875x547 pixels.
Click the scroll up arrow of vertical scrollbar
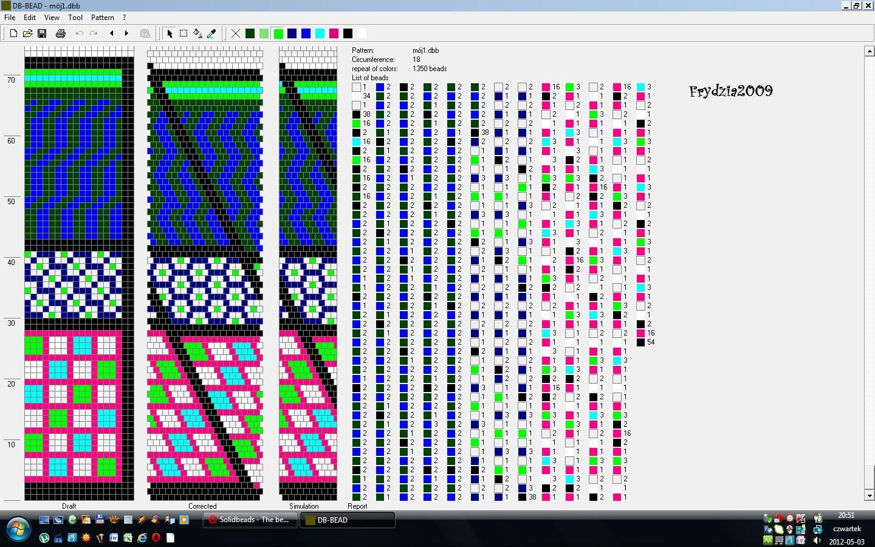pyautogui.click(x=870, y=52)
